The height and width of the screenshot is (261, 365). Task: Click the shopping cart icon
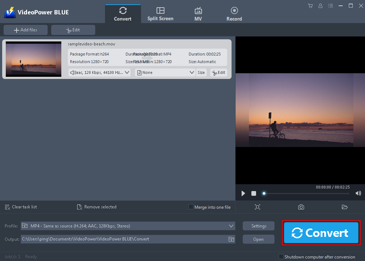pos(310,6)
